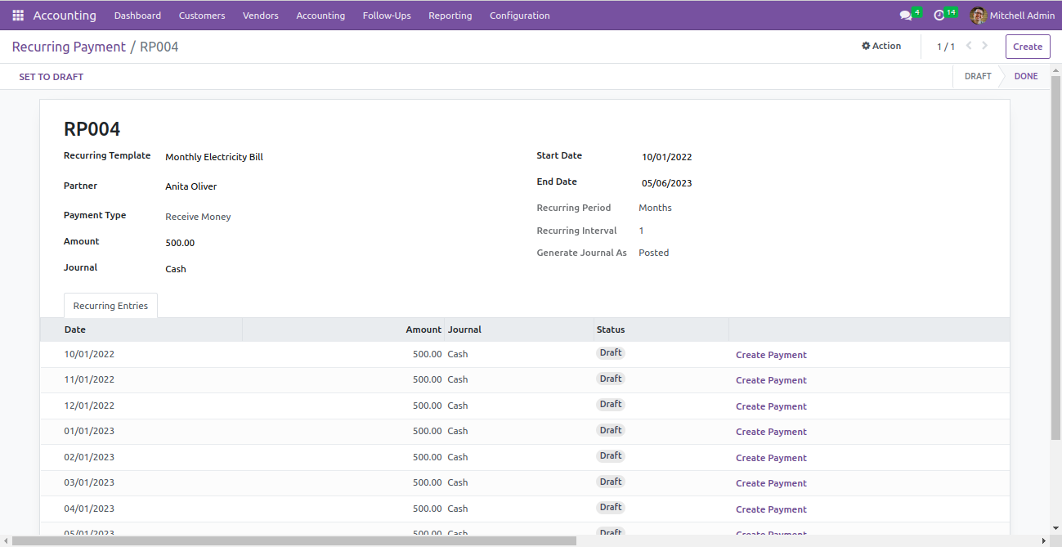Viewport: 1062px width, 547px height.
Task: Create Payment for 01/01/2023 entry
Action: coord(771,432)
